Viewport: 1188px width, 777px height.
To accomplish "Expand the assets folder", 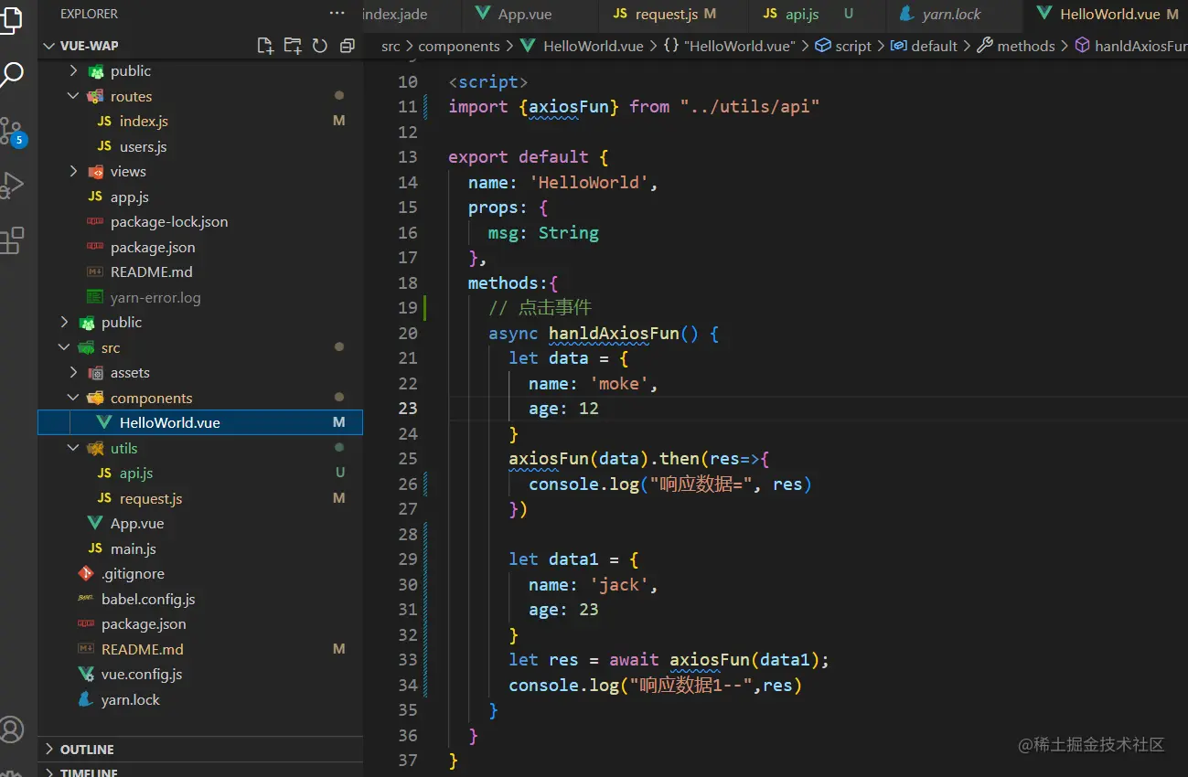I will pos(130,373).
